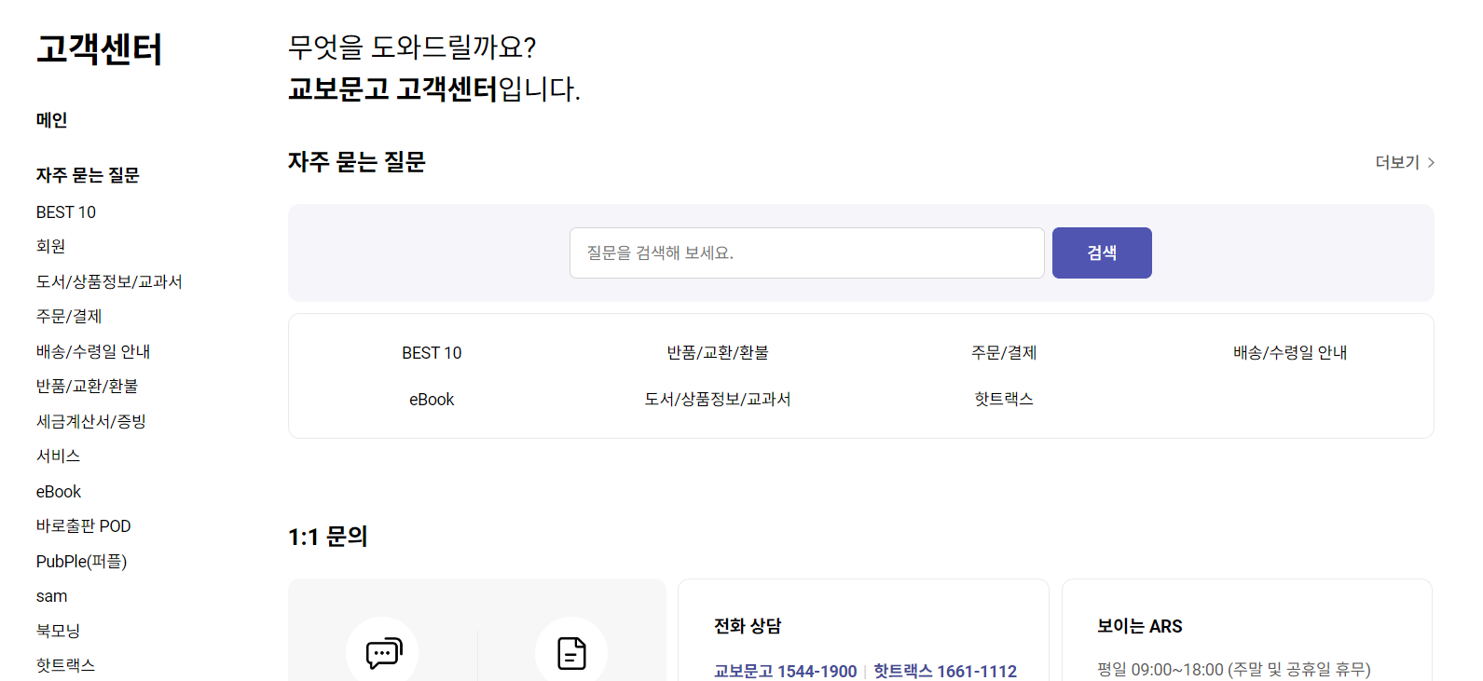The image size is (1483, 681).
Task: Select 배송/수령일 안내 in the sidebar
Action: tap(93, 351)
